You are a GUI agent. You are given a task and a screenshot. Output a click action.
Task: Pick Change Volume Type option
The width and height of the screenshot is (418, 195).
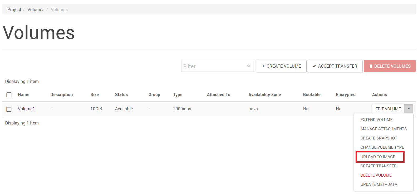click(x=382, y=147)
